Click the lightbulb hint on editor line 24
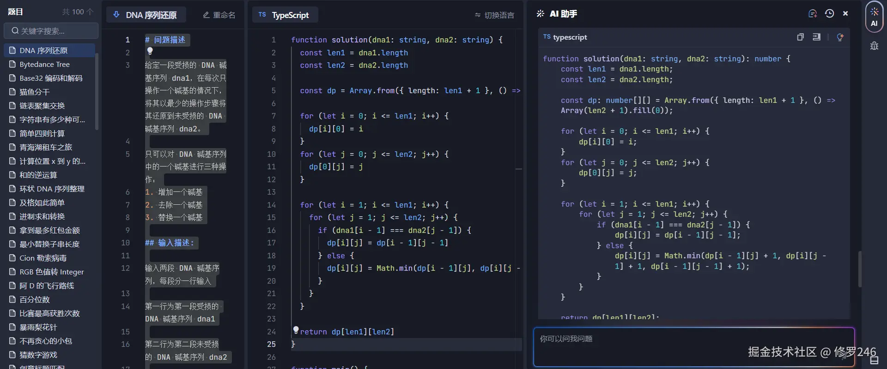887x369 pixels. [x=296, y=330]
